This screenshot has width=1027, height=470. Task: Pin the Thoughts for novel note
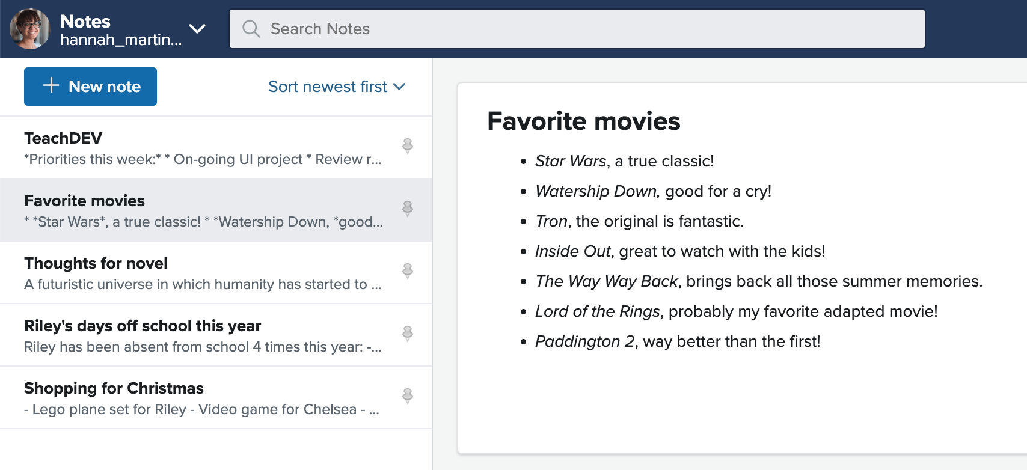(408, 271)
